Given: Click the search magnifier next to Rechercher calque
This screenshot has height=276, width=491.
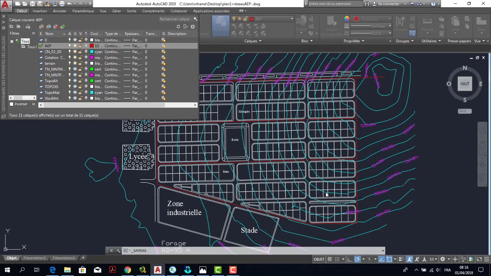Looking at the screenshot, I should [195, 19].
